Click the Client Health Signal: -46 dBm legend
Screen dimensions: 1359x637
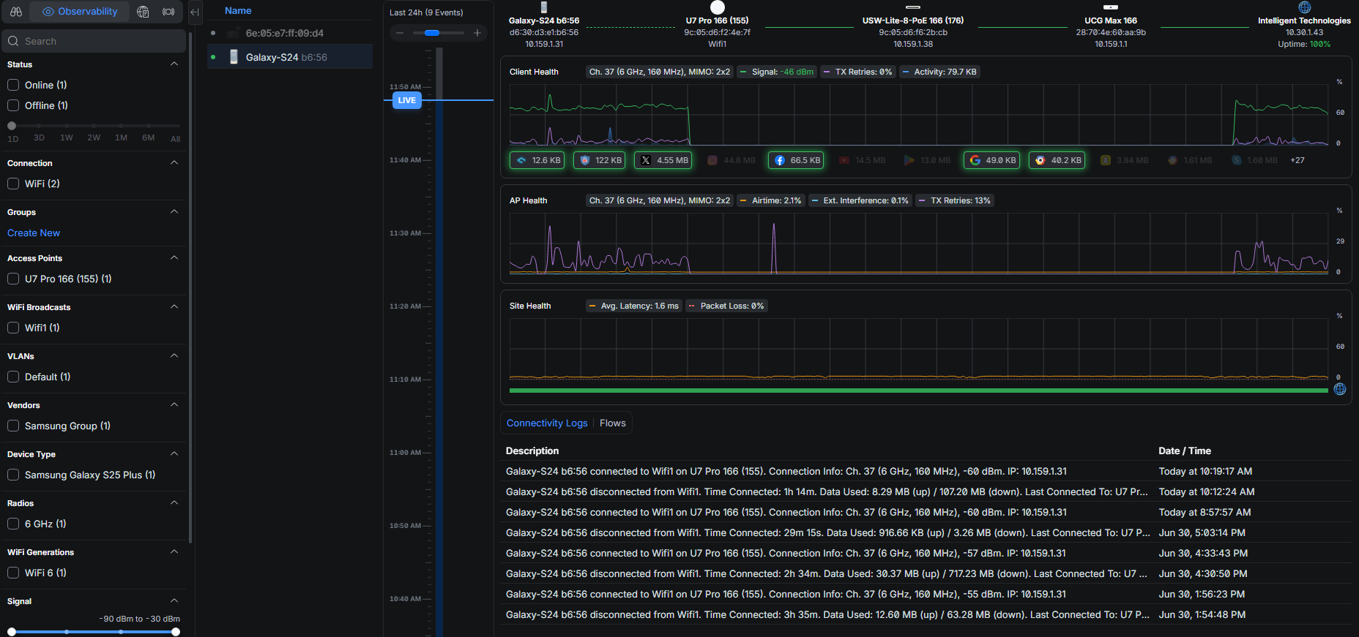point(777,72)
